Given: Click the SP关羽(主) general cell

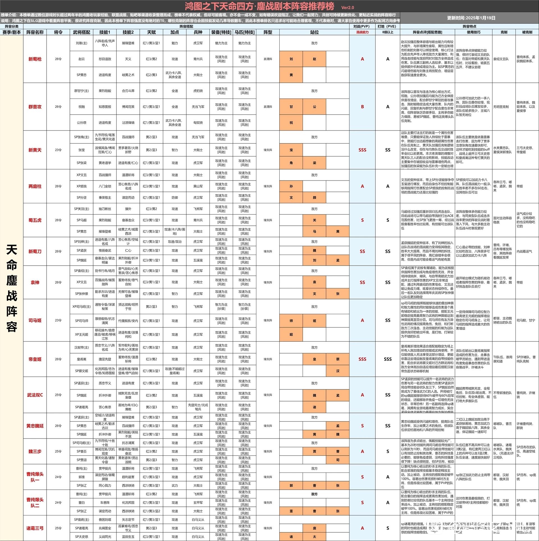Looking at the screenshot, I should 81,209.
